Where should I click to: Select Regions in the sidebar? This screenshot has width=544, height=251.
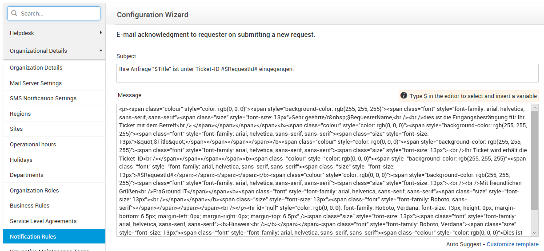click(x=20, y=114)
